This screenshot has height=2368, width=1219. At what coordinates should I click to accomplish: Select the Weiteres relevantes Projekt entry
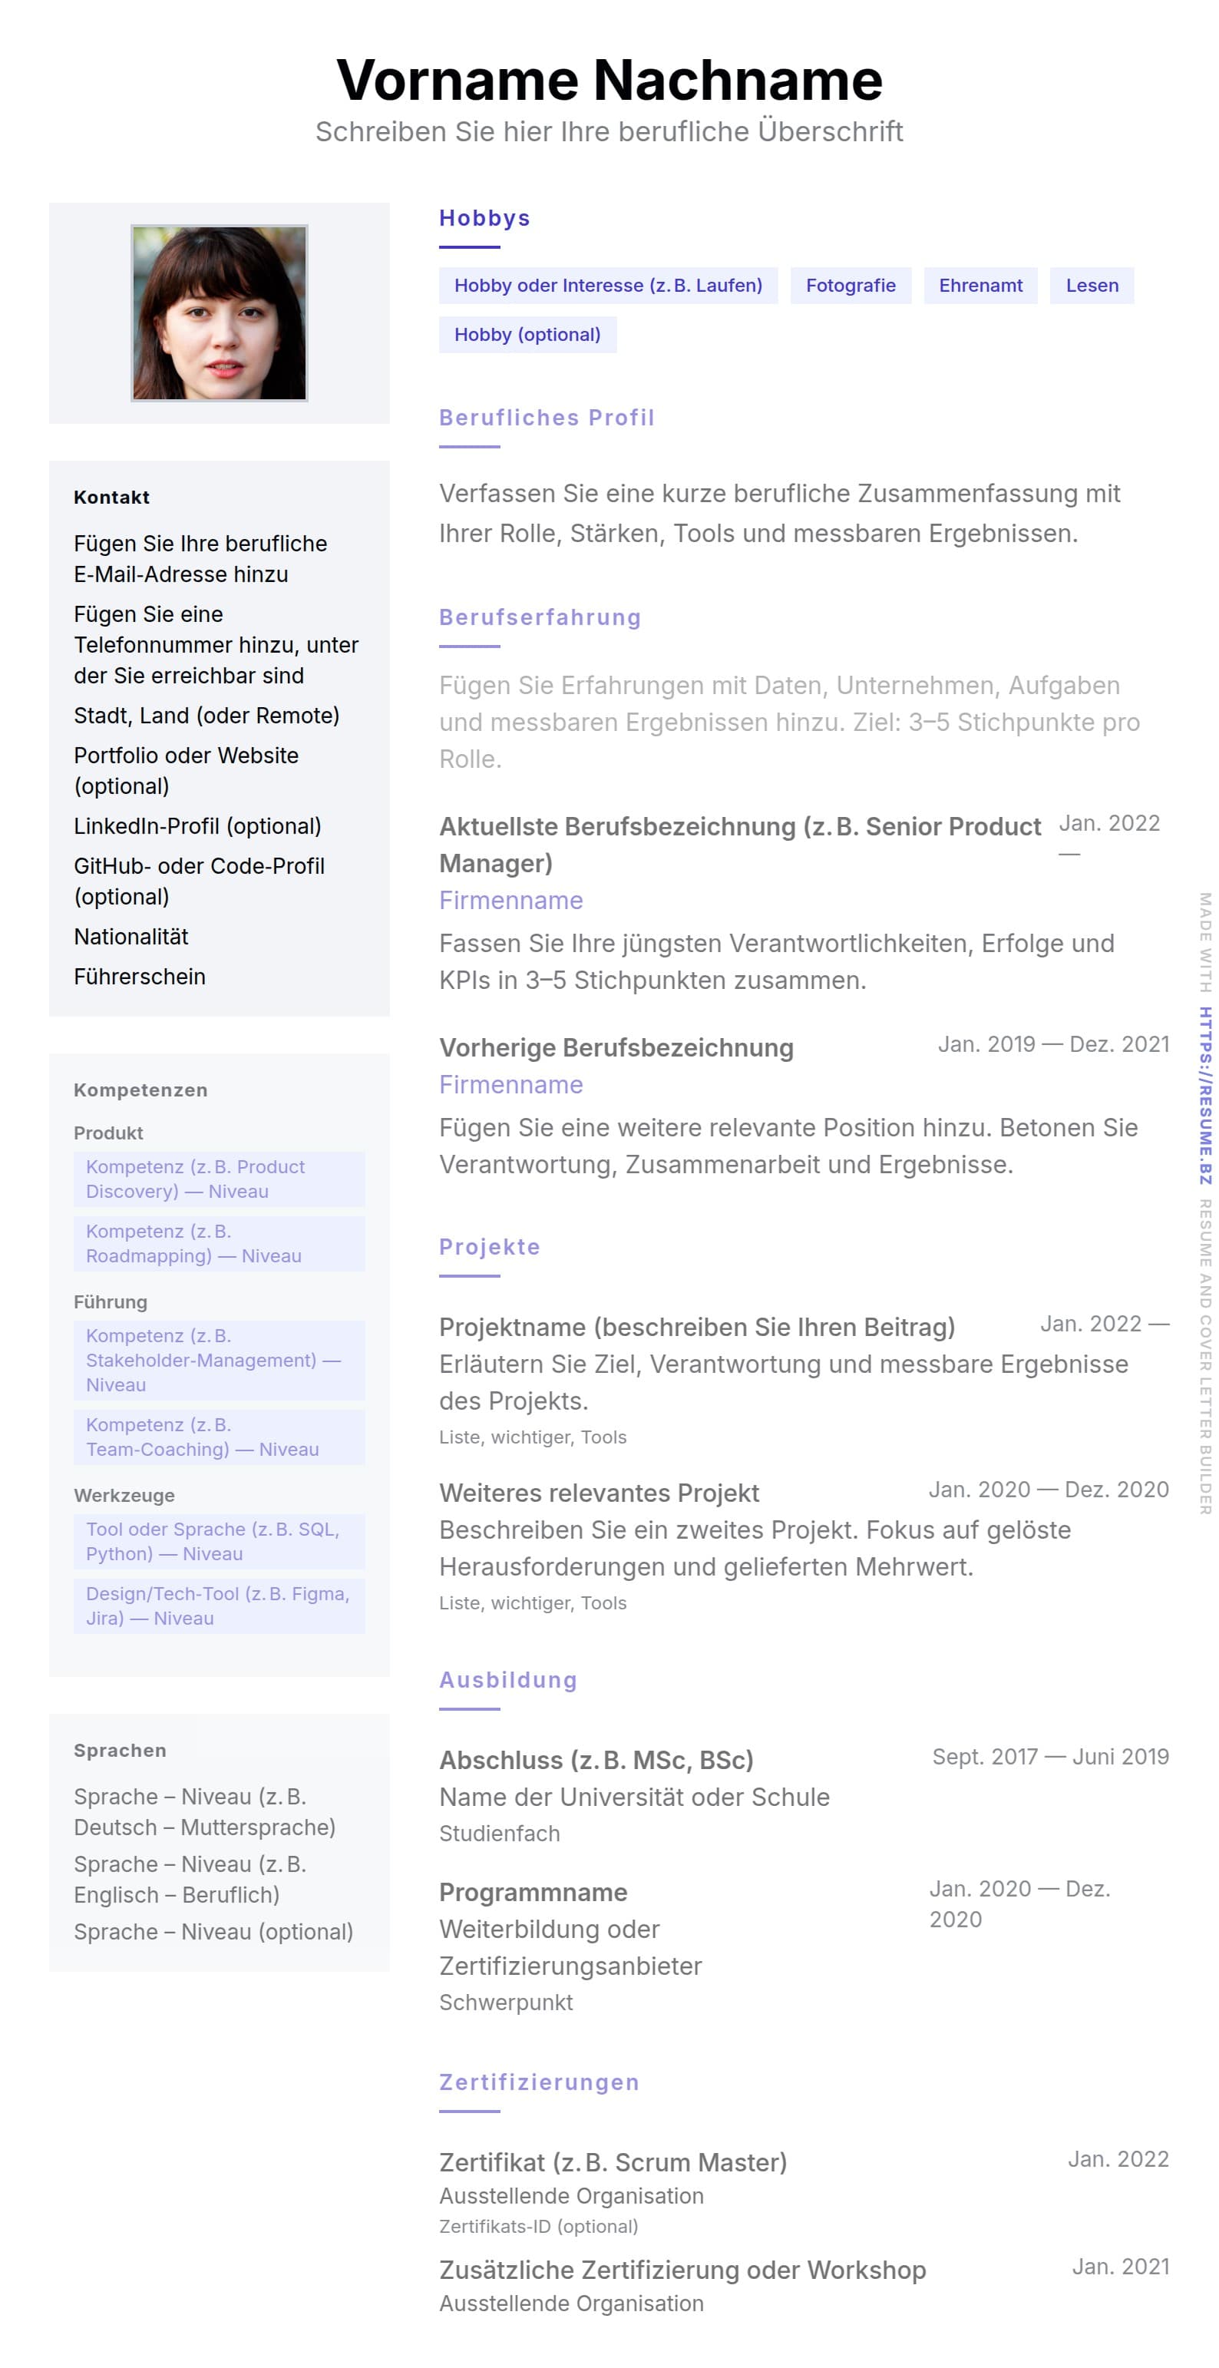tap(599, 1493)
